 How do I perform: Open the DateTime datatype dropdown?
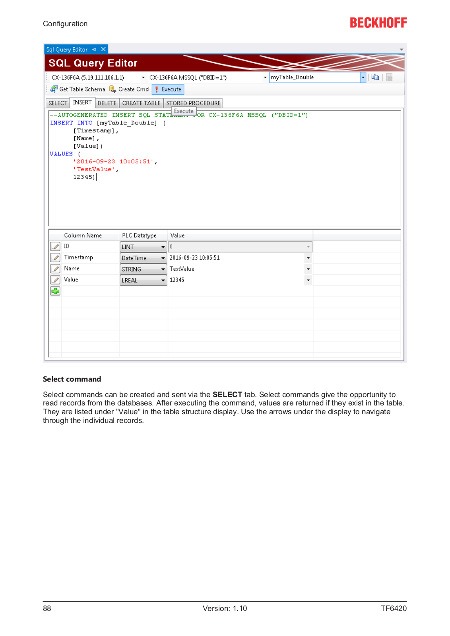163,258
